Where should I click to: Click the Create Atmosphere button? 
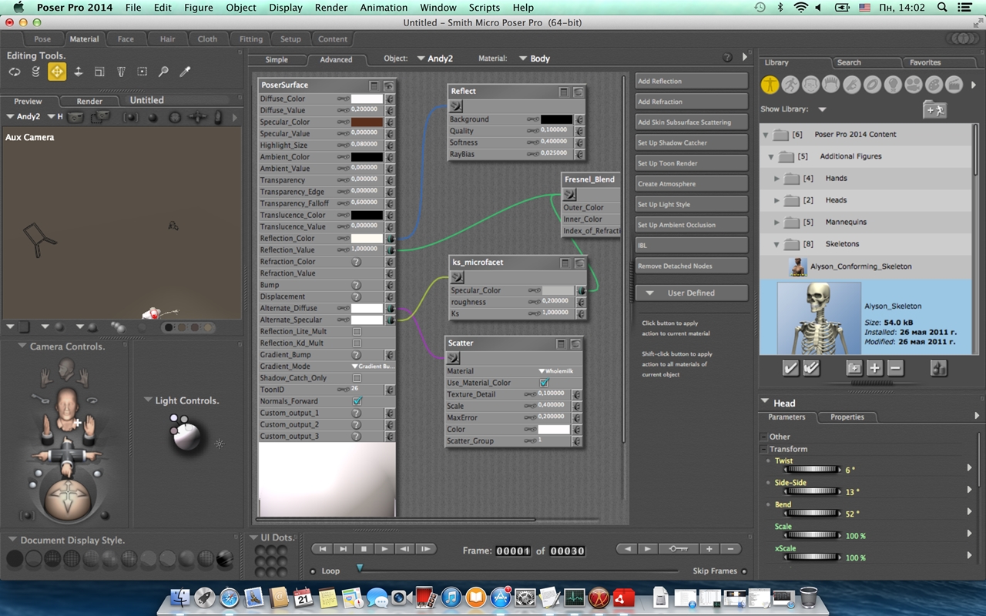tap(691, 184)
